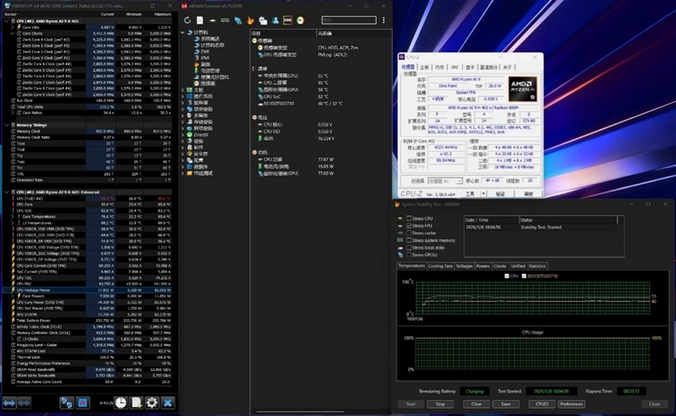Click the Stop button in stability test
The height and width of the screenshot is (416, 676).
(x=440, y=404)
